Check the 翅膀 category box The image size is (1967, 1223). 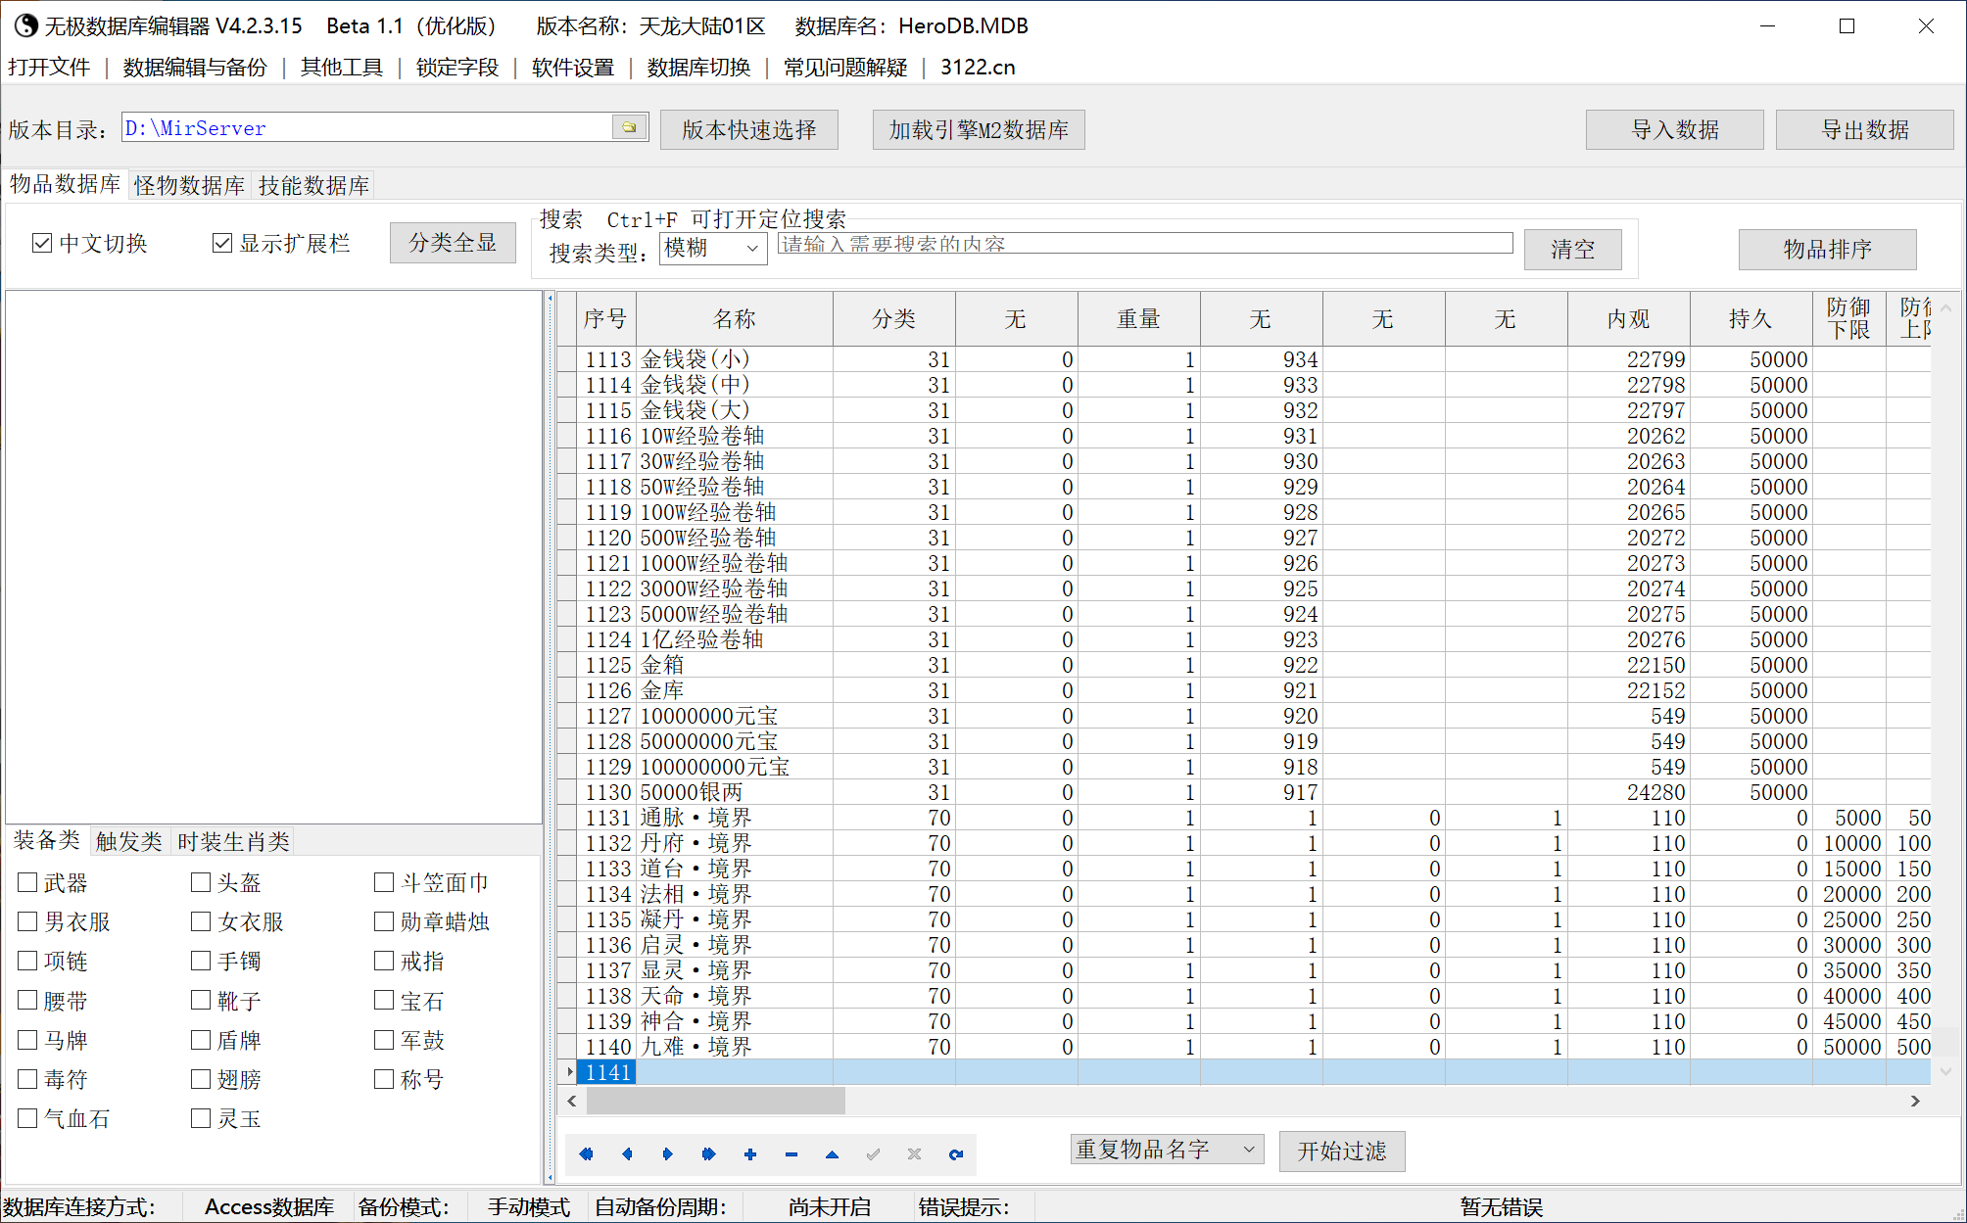[201, 1079]
